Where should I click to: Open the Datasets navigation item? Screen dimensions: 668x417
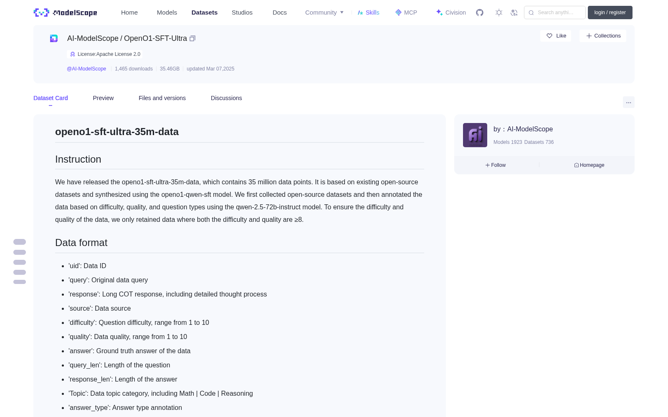(205, 13)
